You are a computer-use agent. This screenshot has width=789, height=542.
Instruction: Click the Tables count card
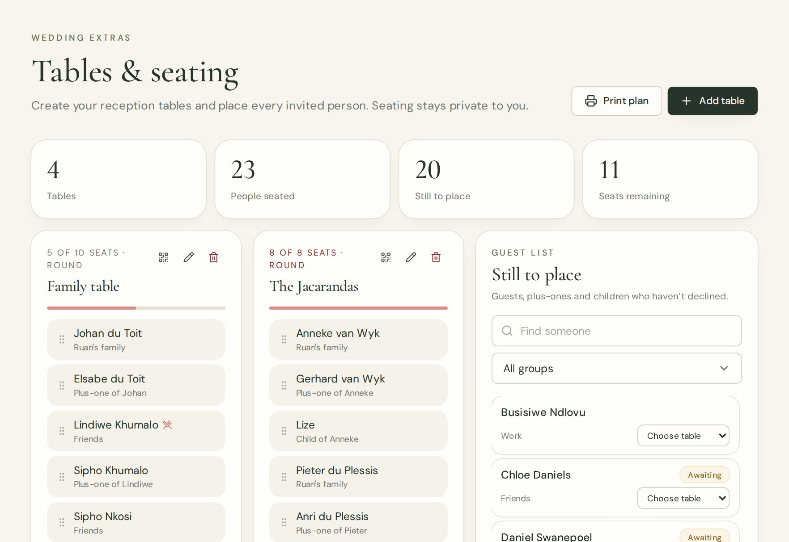(x=119, y=179)
